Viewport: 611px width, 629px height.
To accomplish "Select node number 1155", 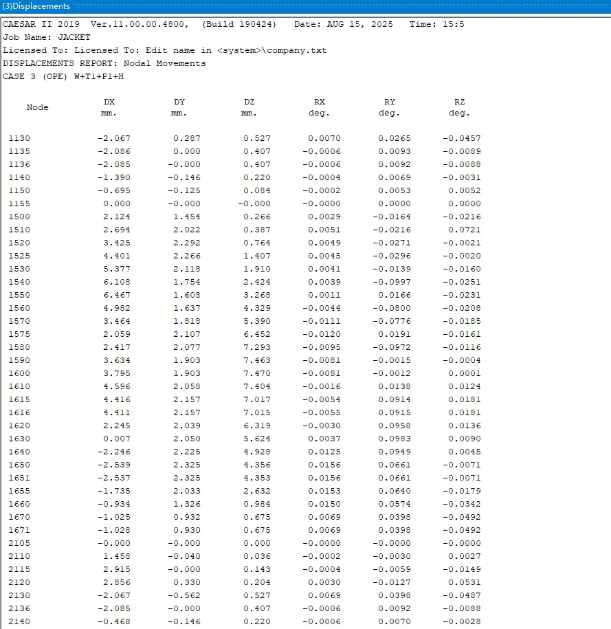I will coord(19,203).
